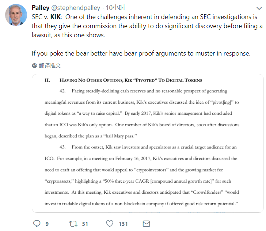266x231 pixels.
Task: Click the @stephendpalley handle
Action: point(76,8)
